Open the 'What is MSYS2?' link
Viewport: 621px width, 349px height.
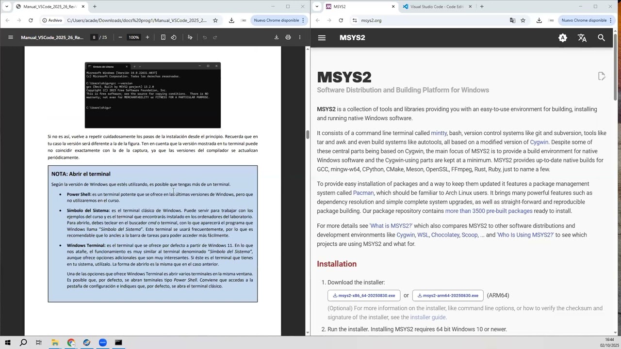pyautogui.click(x=391, y=226)
